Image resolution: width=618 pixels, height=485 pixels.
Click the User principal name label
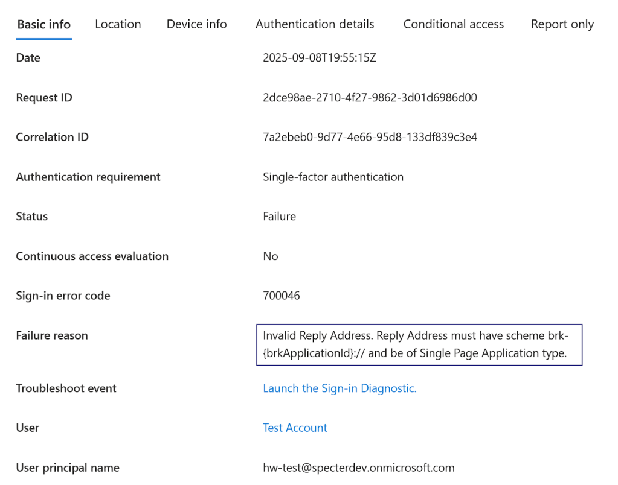click(x=68, y=468)
